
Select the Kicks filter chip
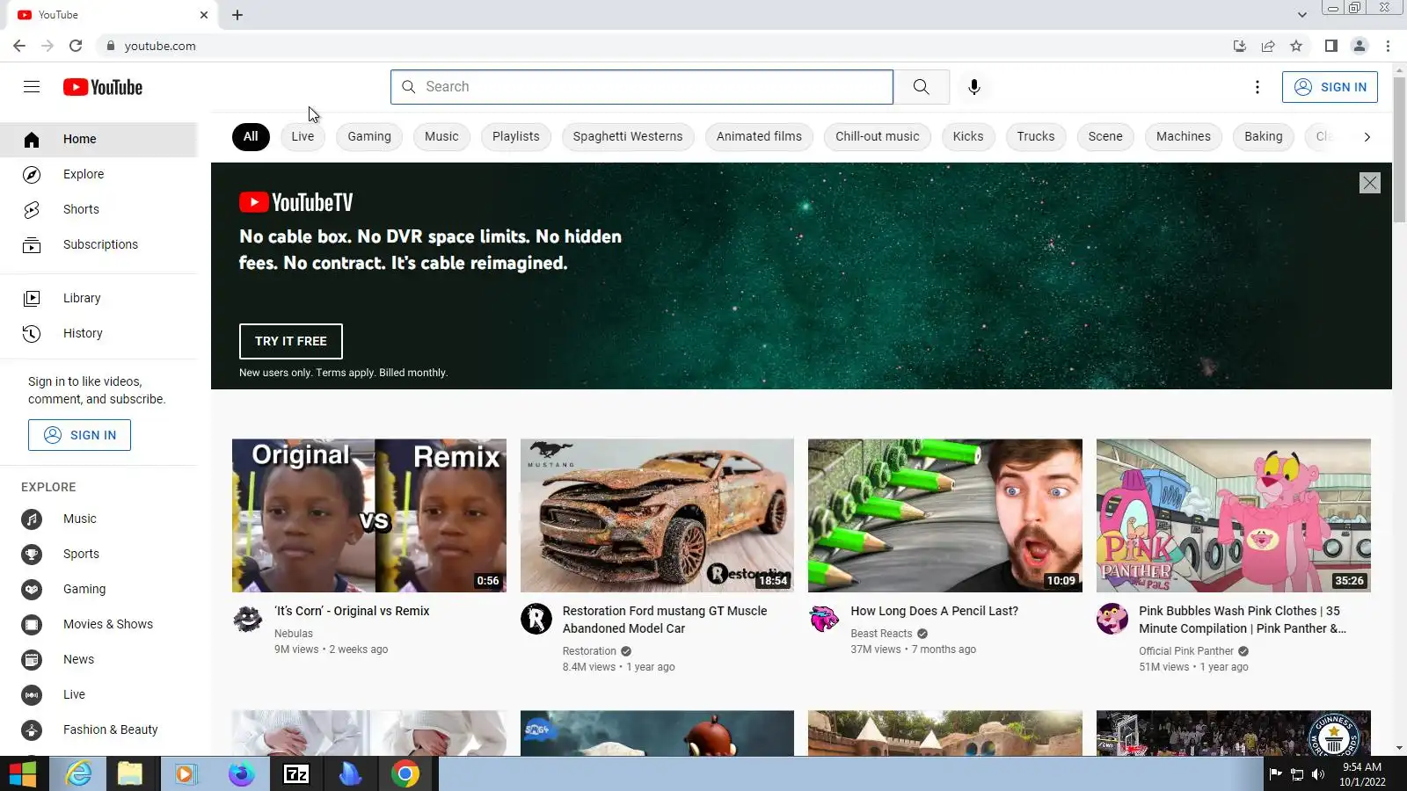tap(968, 136)
